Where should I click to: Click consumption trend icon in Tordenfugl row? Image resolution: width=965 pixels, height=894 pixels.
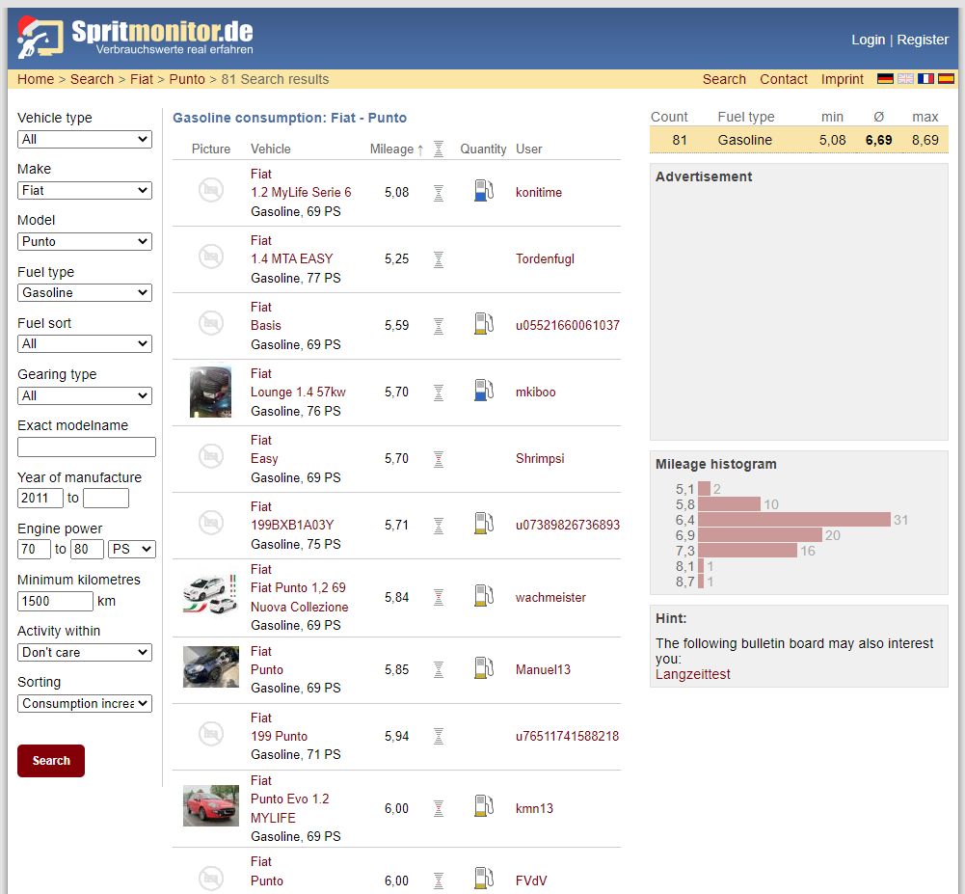point(439,259)
